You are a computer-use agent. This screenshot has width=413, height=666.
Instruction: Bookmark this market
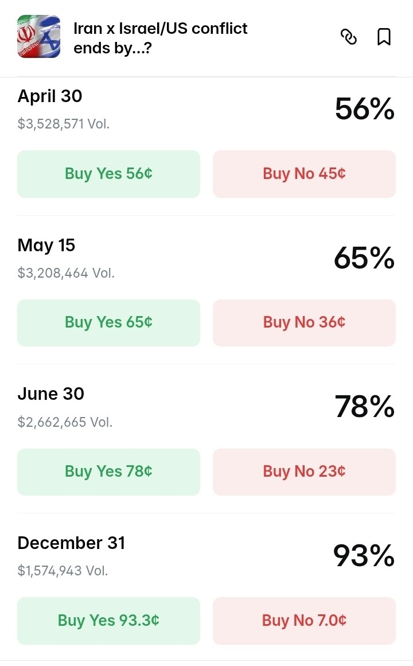(384, 37)
